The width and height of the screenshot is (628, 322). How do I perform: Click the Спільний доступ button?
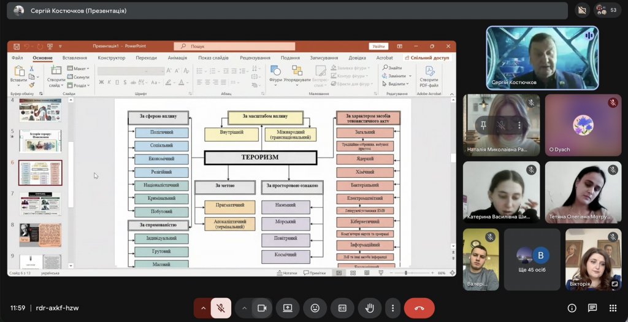click(427, 58)
